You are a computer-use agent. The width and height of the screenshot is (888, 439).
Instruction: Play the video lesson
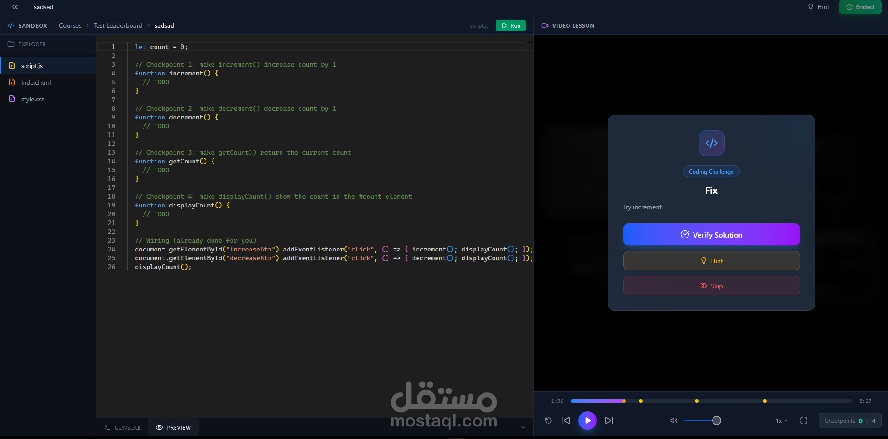[x=588, y=420]
